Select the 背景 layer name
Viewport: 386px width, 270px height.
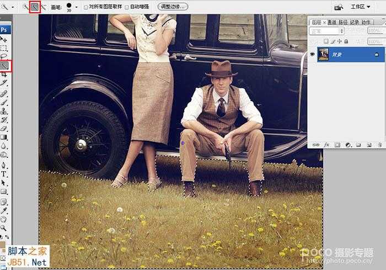(x=337, y=55)
